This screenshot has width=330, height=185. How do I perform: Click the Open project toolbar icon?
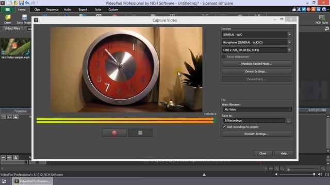coord(8,19)
